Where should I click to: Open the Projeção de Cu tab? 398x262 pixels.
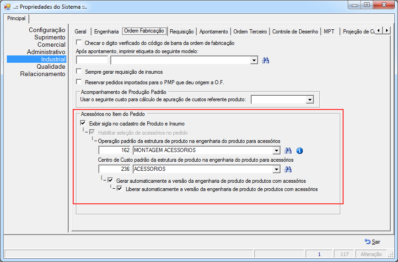click(x=358, y=32)
